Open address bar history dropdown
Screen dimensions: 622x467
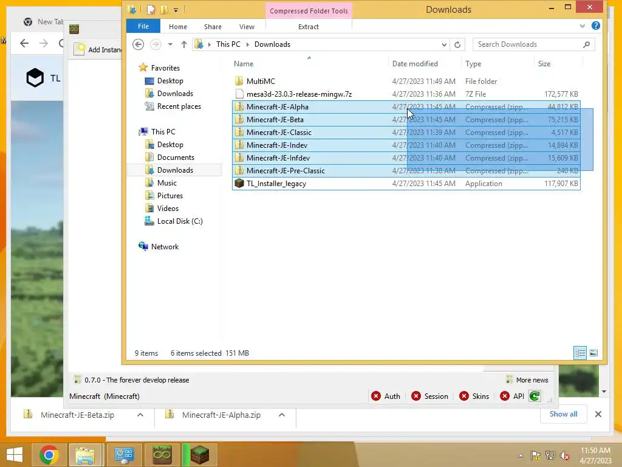coord(444,44)
